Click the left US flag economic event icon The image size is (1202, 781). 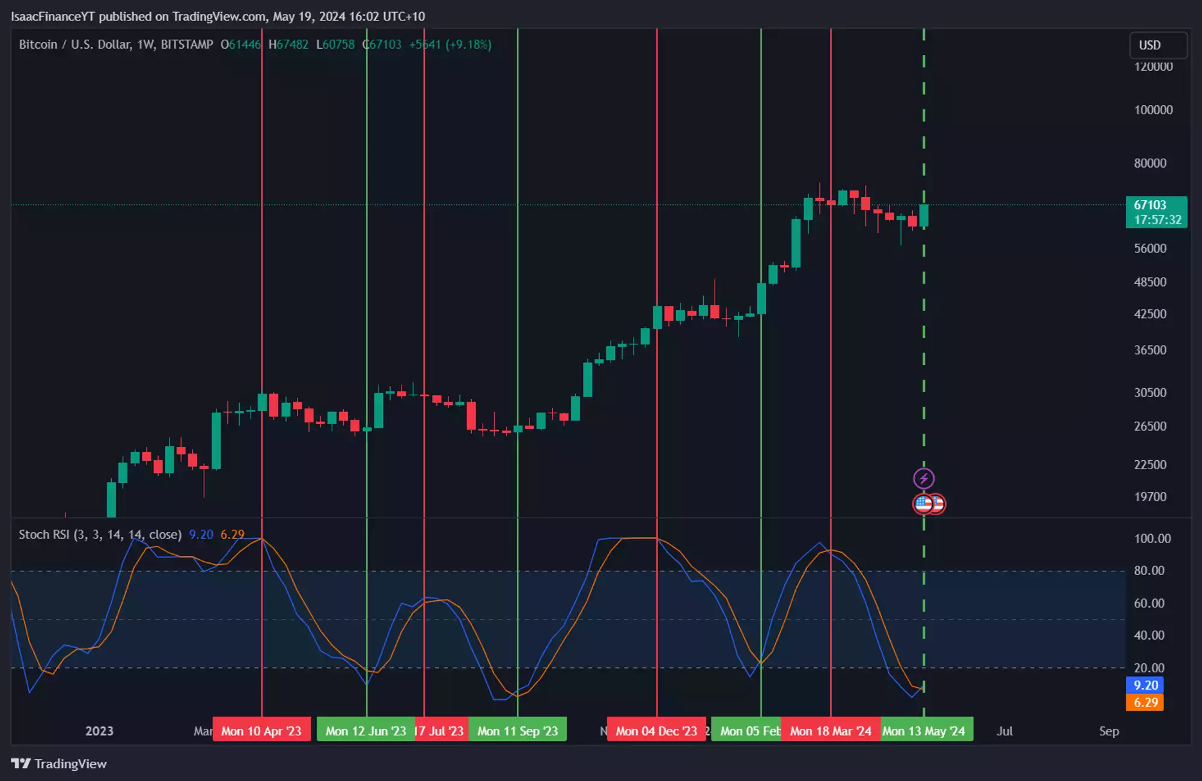click(921, 504)
